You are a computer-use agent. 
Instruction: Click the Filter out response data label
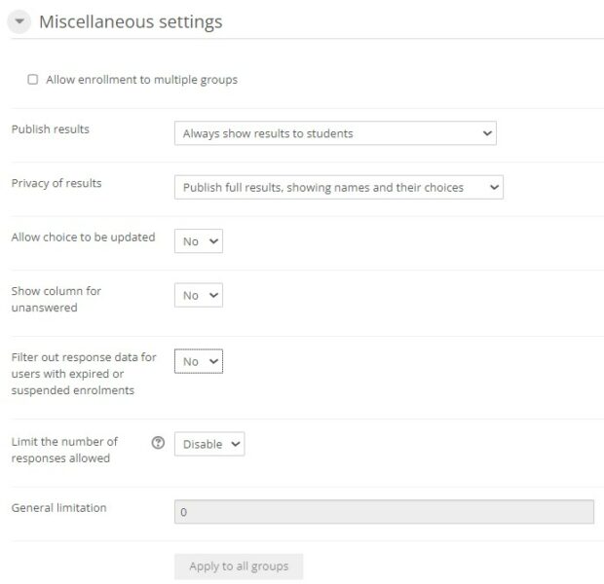pos(83,374)
